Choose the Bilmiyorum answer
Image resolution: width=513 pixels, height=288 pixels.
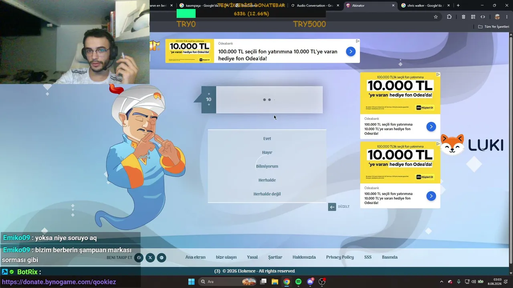[x=267, y=166]
